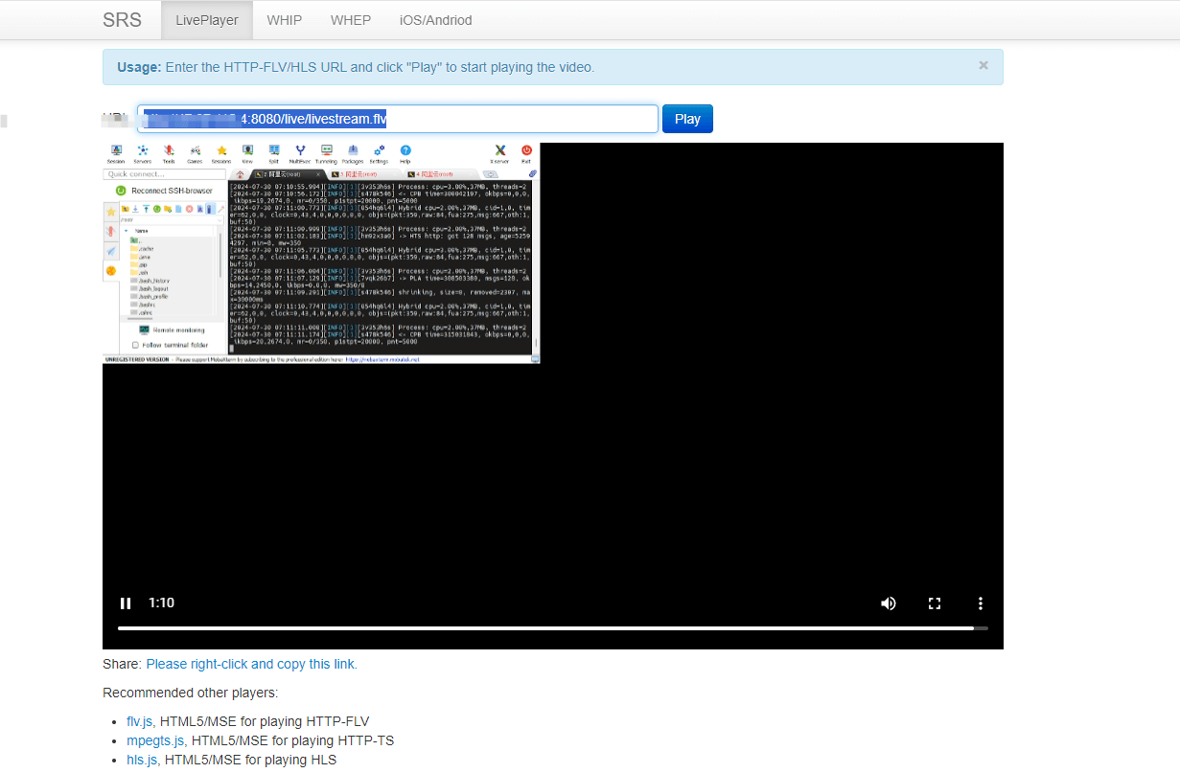The height and width of the screenshot is (773, 1180).
Task: Go to the iOS/Andriod tab
Action: [435, 20]
